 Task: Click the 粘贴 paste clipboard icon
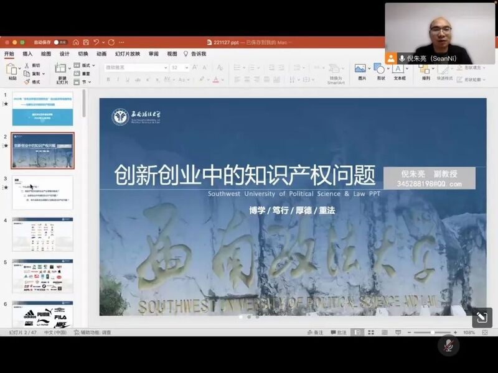click(x=11, y=69)
